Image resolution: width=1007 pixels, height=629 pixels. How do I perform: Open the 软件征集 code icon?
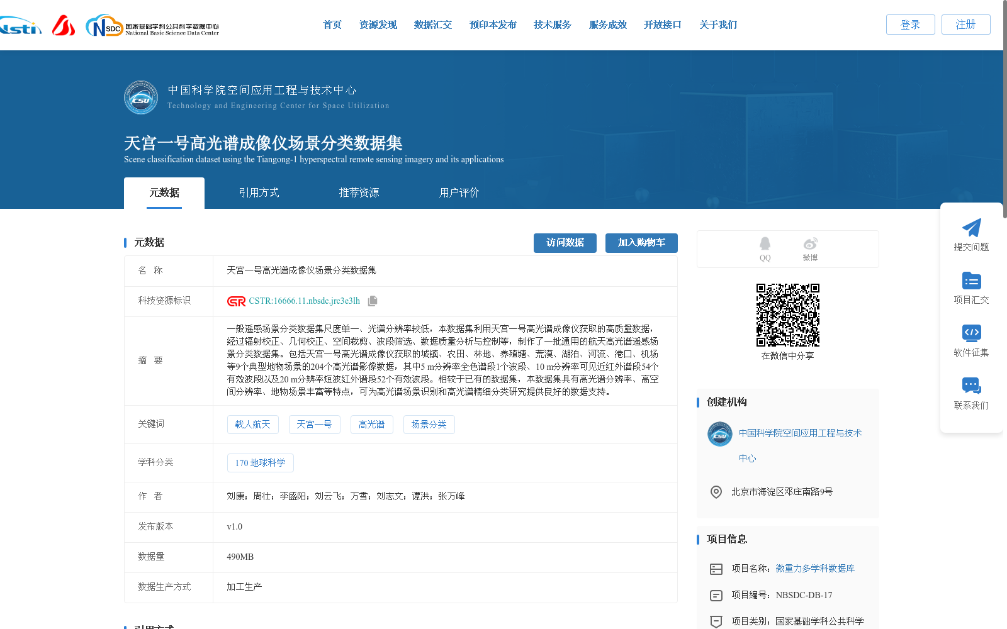pyautogui.click(x=971, y=333)
